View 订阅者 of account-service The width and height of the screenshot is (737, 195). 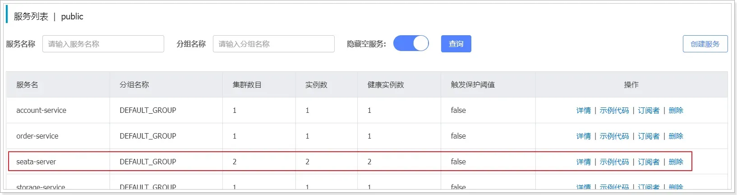[649, 111]
